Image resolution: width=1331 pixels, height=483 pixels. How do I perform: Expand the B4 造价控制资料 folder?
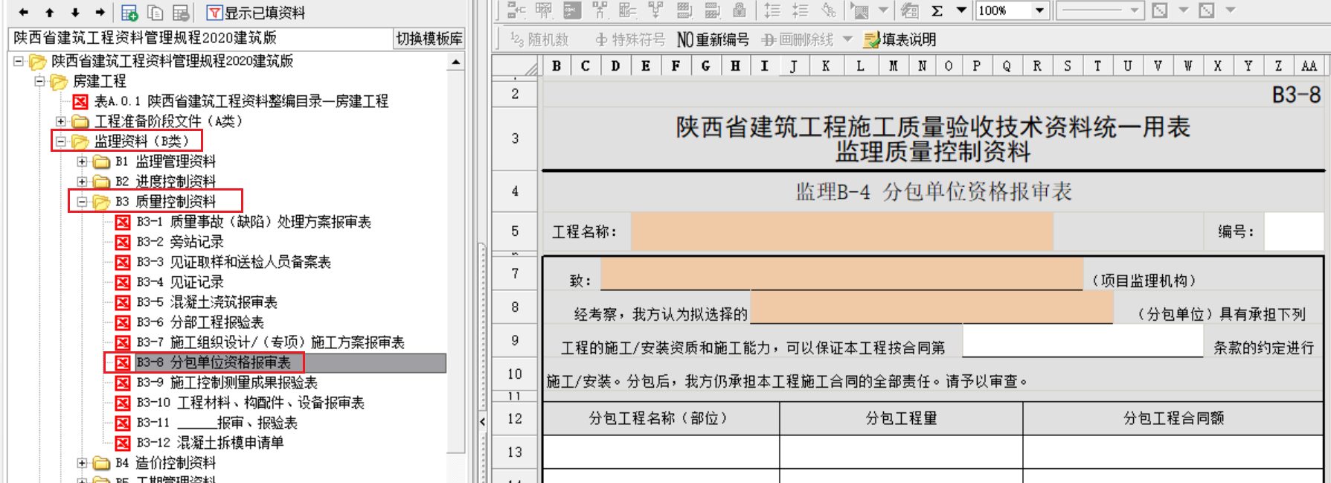coord(83,463)
